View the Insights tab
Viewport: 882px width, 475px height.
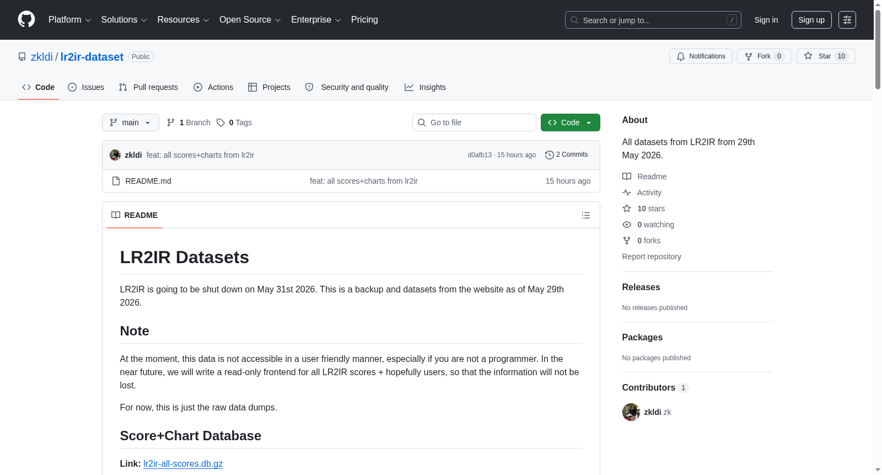425,87
